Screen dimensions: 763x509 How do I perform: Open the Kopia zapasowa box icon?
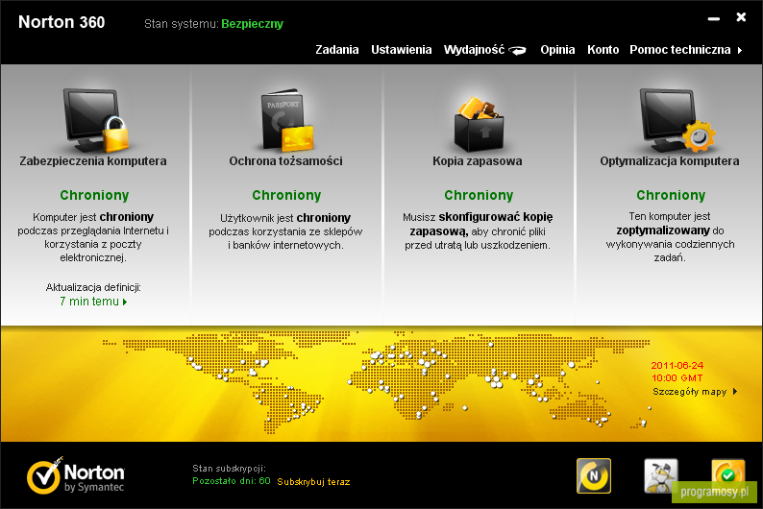coord(479,124)
